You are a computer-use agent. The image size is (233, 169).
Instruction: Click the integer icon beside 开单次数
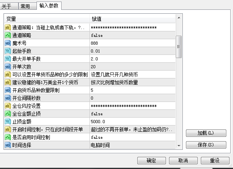pos(8,67)
